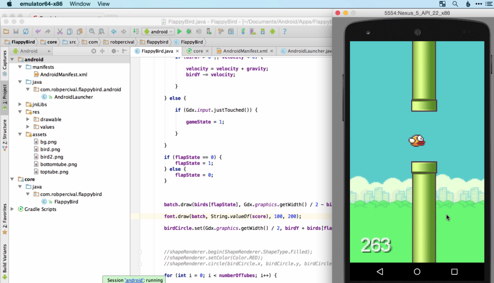Open the View menu
This screenshot has height=283, width=494.
[104, 4]
